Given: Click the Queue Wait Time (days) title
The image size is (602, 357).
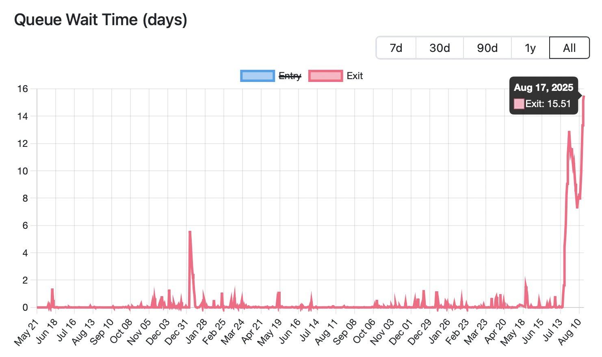Looking at the screenshot, I should 101,19.
